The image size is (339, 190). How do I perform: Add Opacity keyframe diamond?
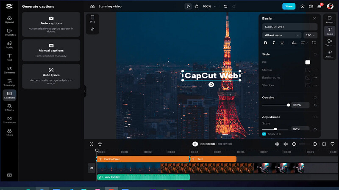(315, 105)
